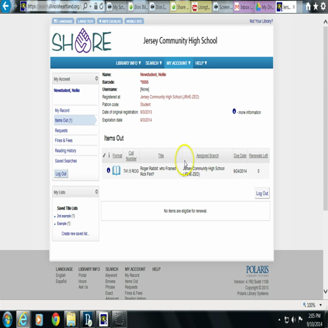Switch to the Screen... browser tab
Screen dimensions: 328x328
(222, 7)
